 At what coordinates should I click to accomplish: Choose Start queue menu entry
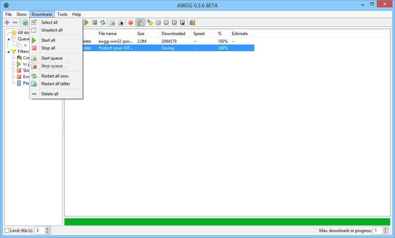(x=56, y=58)
